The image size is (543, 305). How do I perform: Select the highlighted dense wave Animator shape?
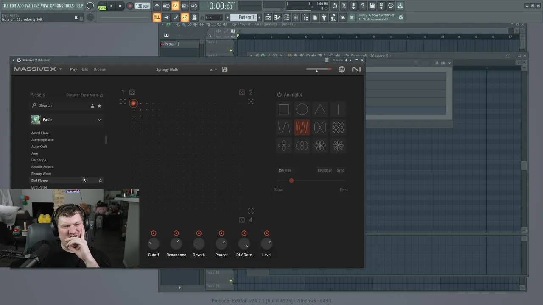pos(302,128)
